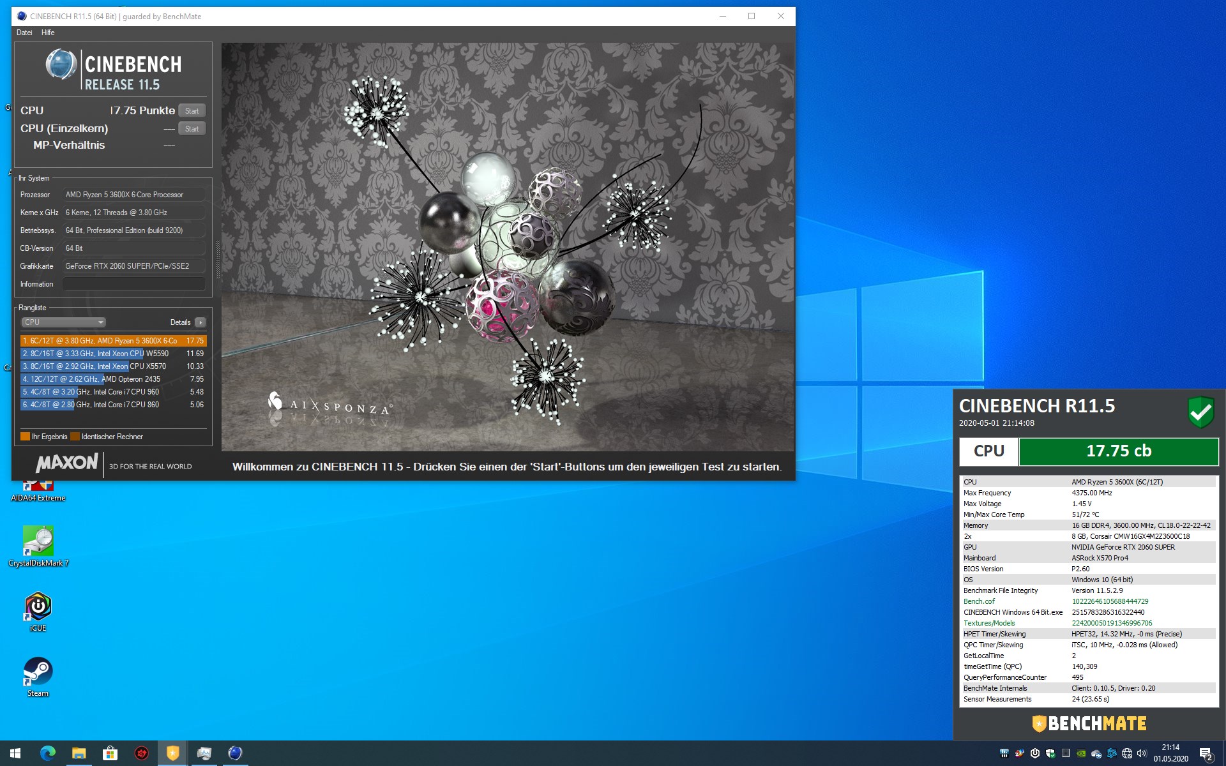Viewport: 1226px width, 766px height.
Task: Open the CPU ranking type dropdown
Action: tap(63, 322)
